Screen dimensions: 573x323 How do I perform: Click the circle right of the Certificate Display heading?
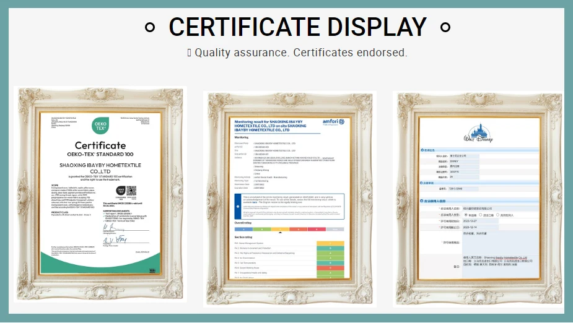click(x=445, y=27)
